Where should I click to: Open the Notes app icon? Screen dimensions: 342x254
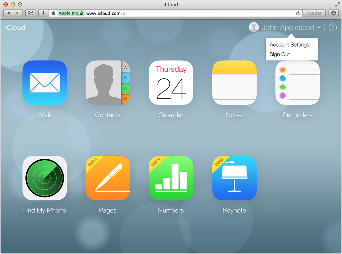point(234,83)
